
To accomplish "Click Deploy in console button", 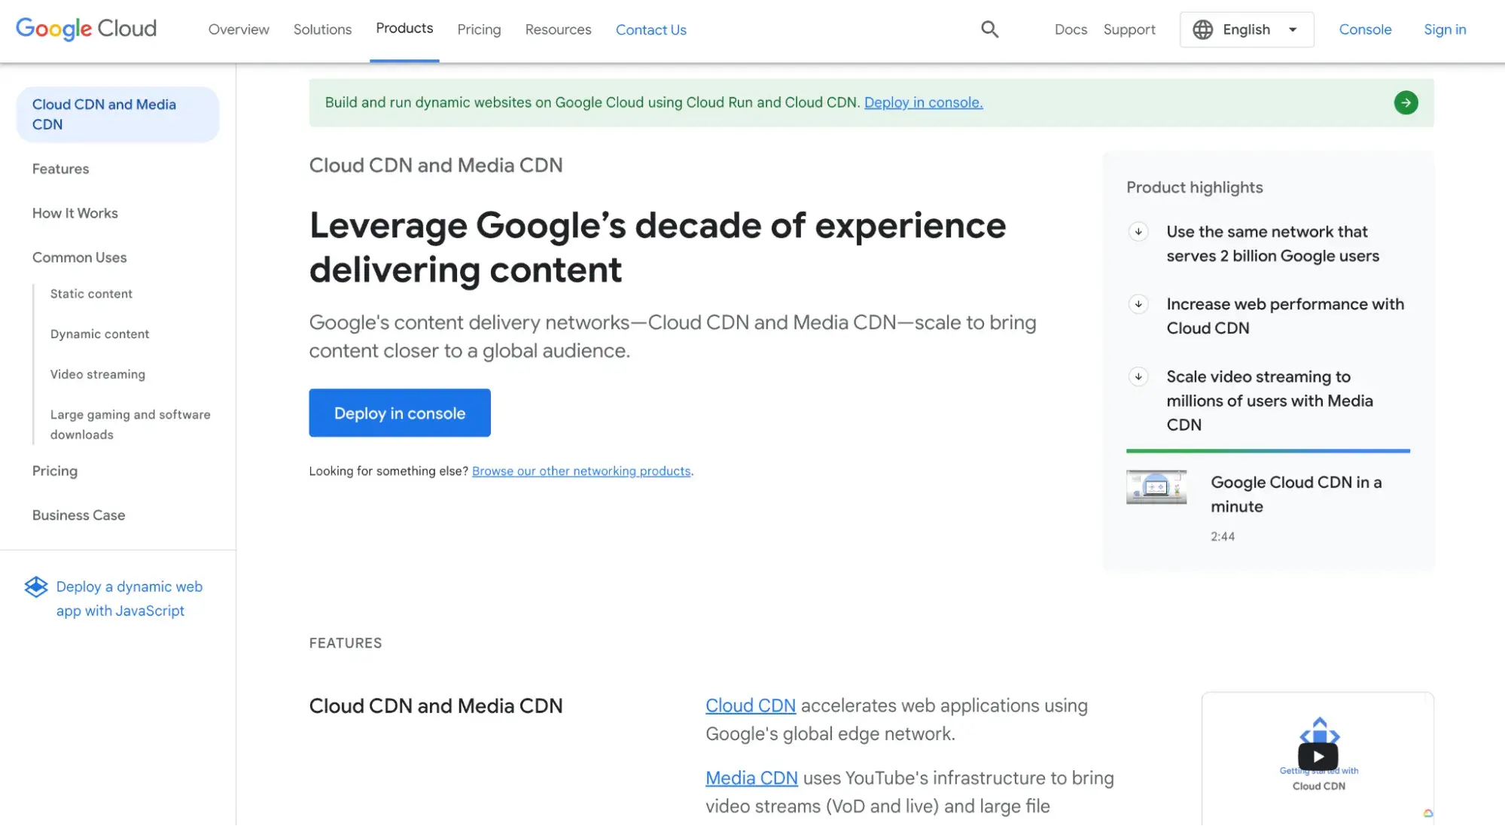I will coord(400,413).
